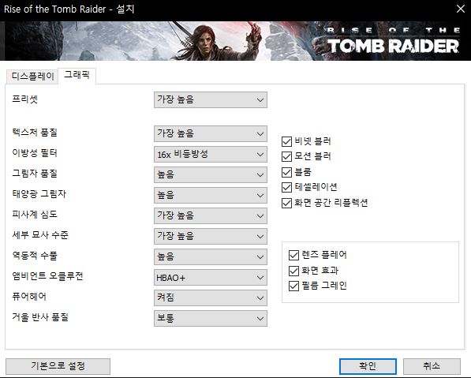This screenshot has width=471, height=378.
Task: Expand the 태양광 그림자 dropdown
Action: [x=211, y=195]
